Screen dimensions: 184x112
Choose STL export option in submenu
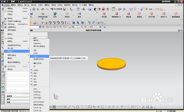[x=40, y=56]
